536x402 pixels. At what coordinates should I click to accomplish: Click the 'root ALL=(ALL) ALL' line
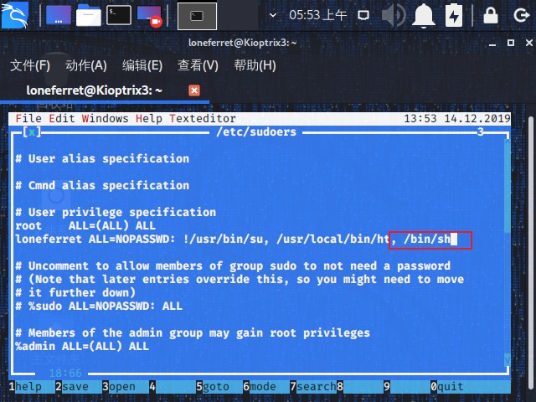85,225
